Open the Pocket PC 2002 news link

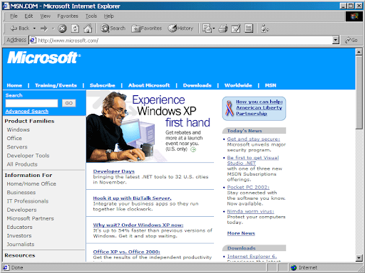click(248, 187)
